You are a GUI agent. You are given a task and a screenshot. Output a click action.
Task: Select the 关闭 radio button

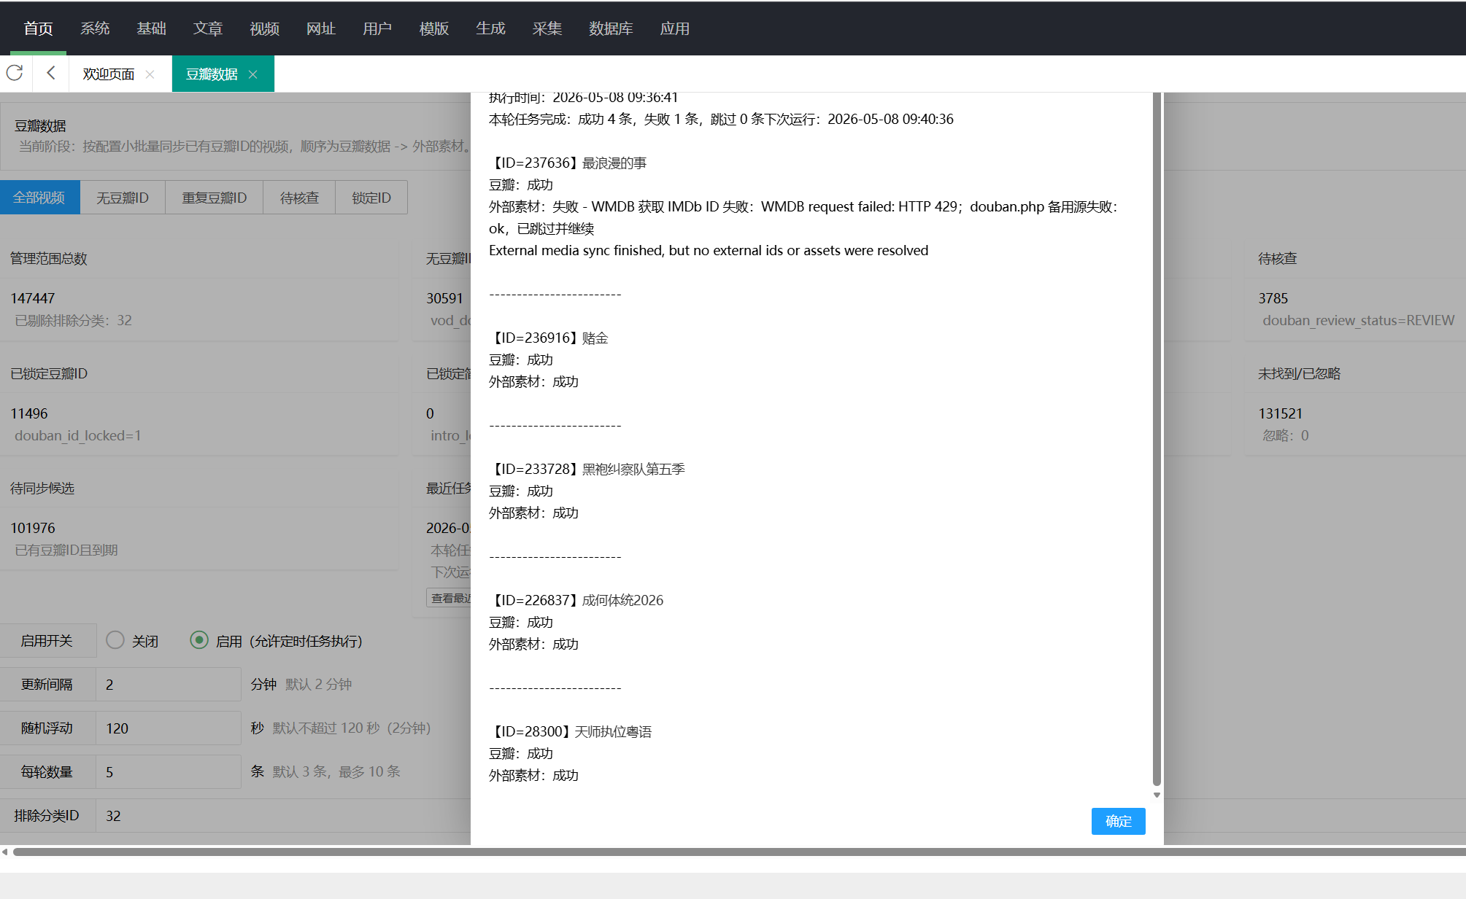[x=115, y=640]
